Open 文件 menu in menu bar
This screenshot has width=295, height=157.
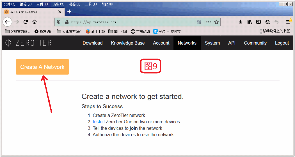[x=10, y=4]
